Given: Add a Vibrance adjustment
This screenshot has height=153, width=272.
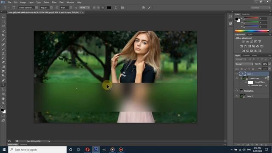Looking at the screenshot, I should tap(260, 42).
